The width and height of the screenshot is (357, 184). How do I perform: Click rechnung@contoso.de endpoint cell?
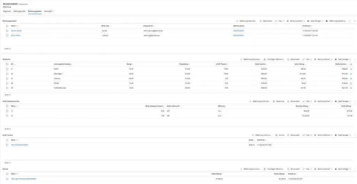click(151, 36)
